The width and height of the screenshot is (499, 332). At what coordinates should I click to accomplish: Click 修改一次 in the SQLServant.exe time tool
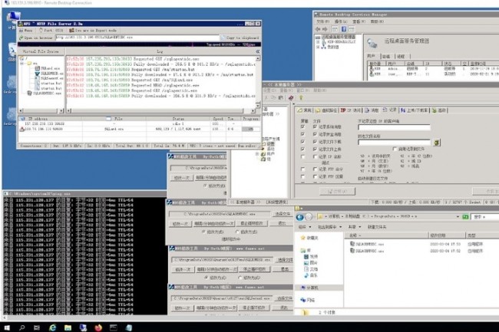coord(183,308)
